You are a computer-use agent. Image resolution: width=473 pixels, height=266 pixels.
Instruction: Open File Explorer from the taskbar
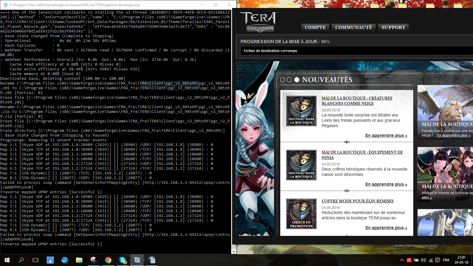click(79, 260)
